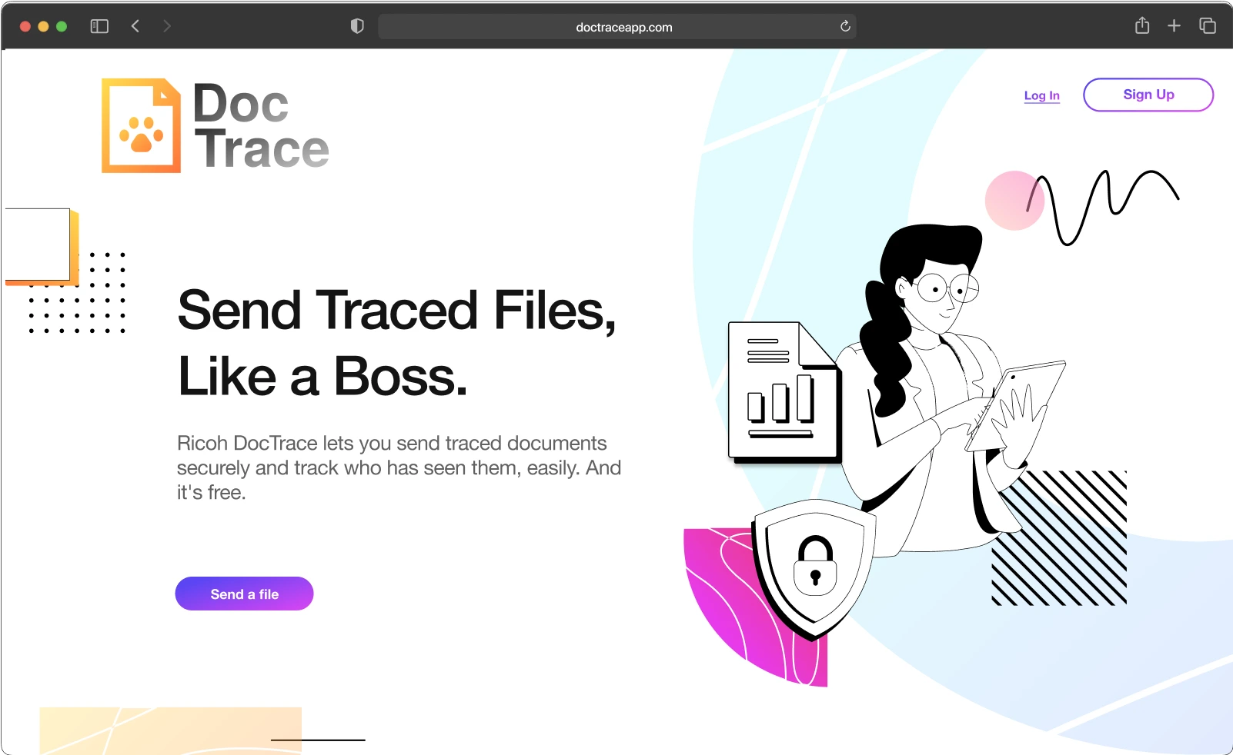1233x755 pixels.
Task: Click the DocTrace paw document logo
Action: (142, 125)
